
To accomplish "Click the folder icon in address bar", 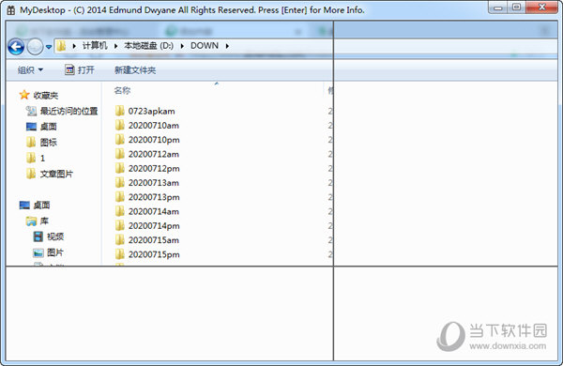I will (61, 46).
